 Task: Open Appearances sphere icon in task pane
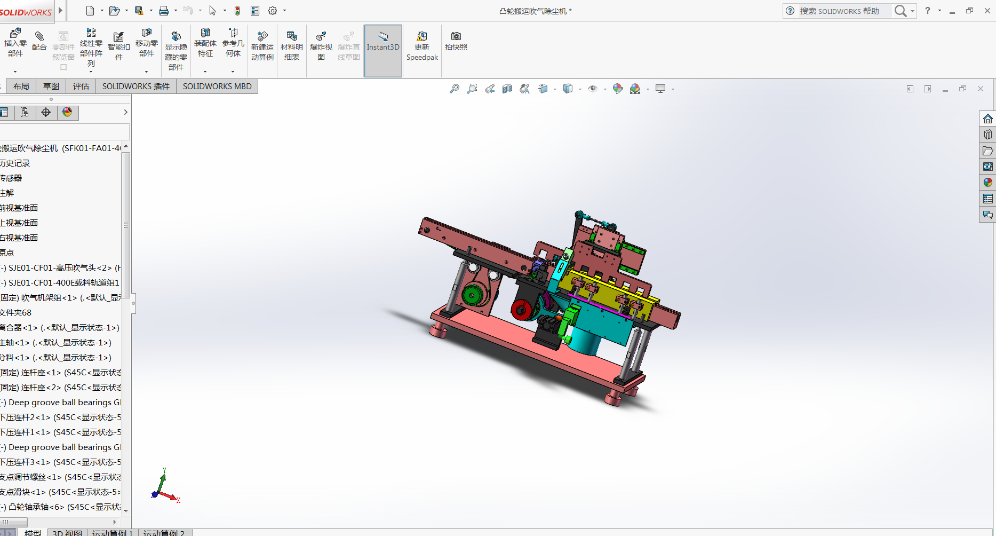[988, 183]
